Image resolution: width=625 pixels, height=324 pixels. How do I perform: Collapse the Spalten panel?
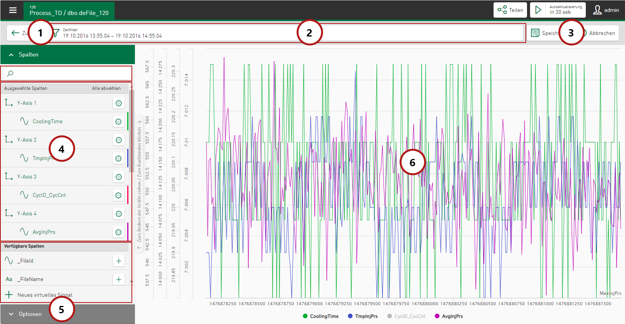point(68,55)
